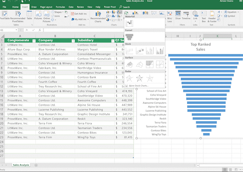Image resolution: width=243 pixels, height=172 pixels.
Task: Click the Recommended Charts icon
Action: [98, 15]
